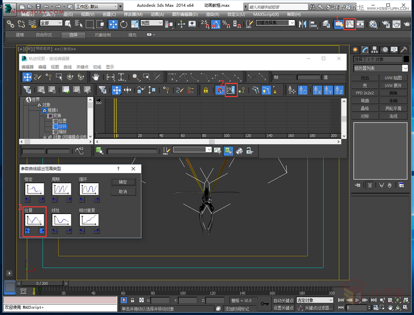The image size is (414, 315).
Task: Select the 旋转 track in the controller tree
Action: pos(62,126)
